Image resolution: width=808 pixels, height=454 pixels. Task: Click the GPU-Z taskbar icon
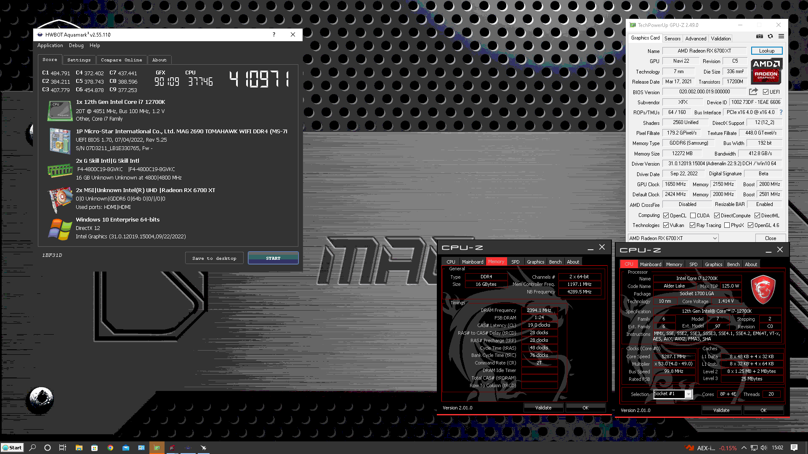click(157, 448)
